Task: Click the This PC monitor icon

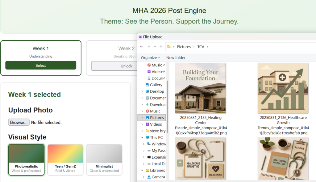Action: click(x=147, y=137)
